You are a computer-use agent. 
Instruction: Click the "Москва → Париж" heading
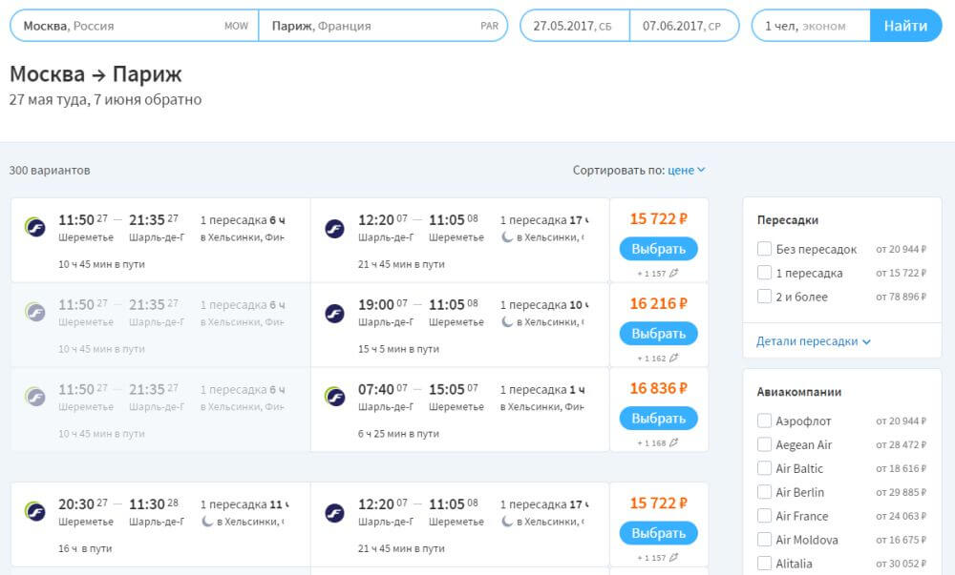pos(95,74)
